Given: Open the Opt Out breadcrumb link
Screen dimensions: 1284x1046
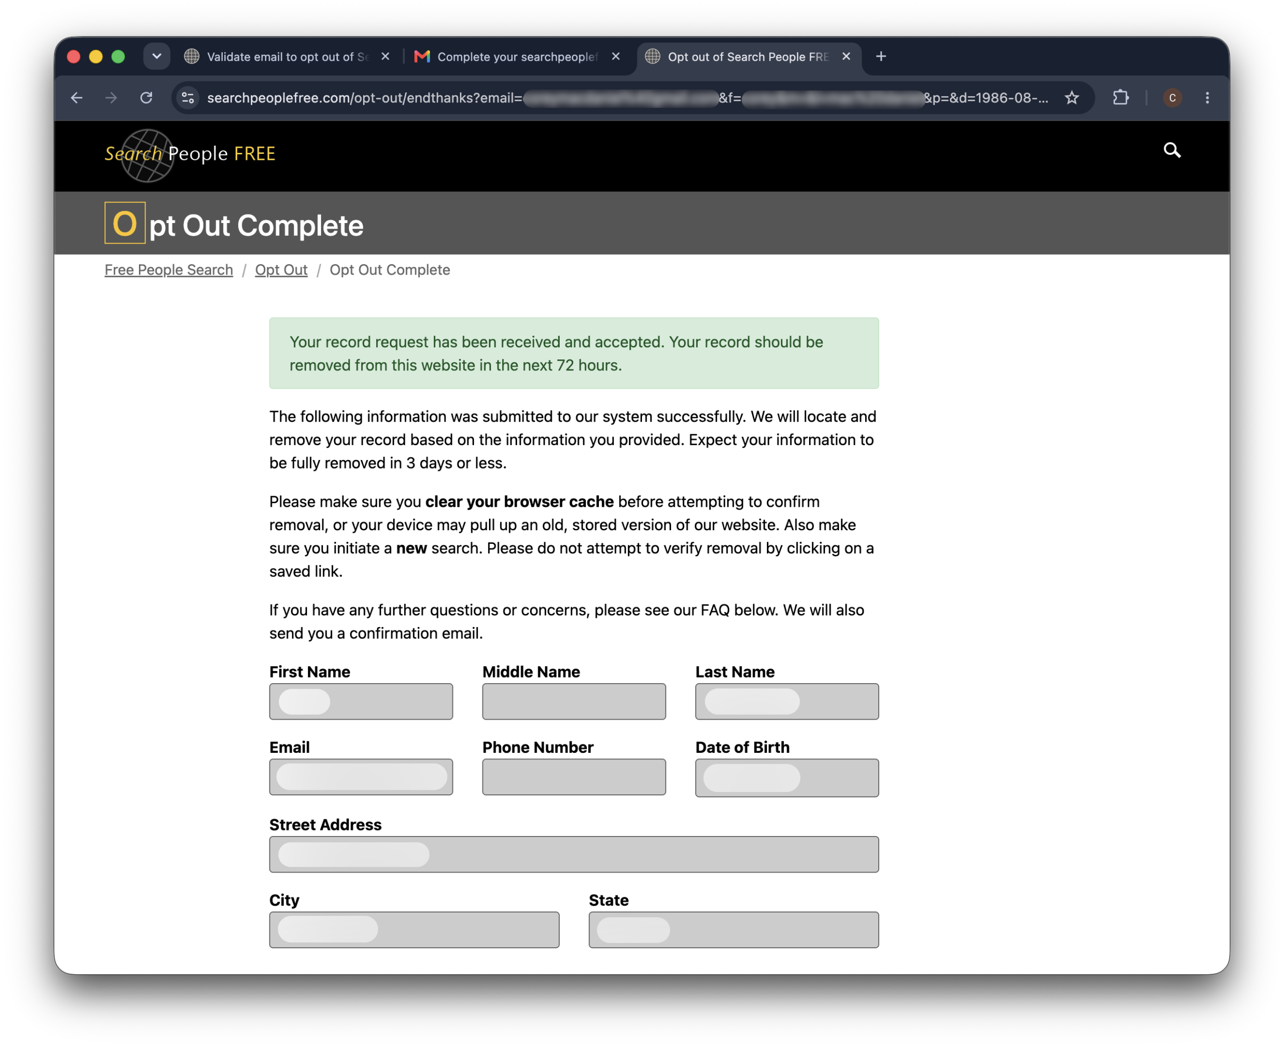Looking at the screenshot, I should 281,269.
